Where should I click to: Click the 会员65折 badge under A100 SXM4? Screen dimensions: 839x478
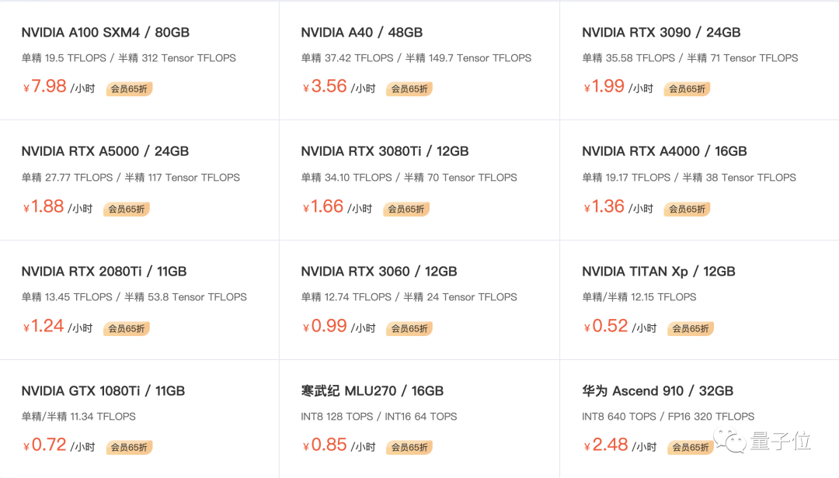(x=128, y=88)
